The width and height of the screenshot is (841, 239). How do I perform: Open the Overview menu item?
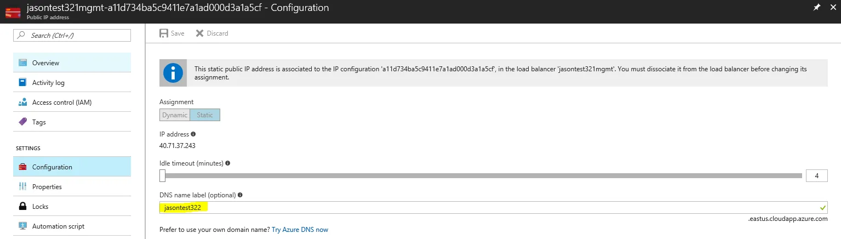[72, 62]
